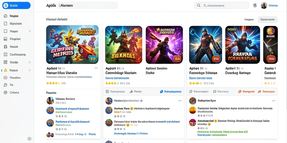Open the user profile avatar in the top bar
This screenshot has width=287, height=143.
(x=264, y=6)
